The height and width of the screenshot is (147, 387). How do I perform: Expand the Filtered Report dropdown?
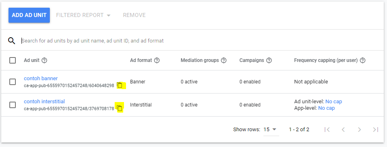coord(83,15)
